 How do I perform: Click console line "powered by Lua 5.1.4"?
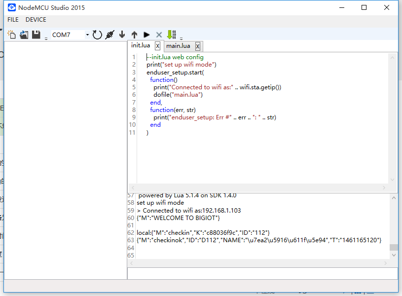click(x=187, y=196)
